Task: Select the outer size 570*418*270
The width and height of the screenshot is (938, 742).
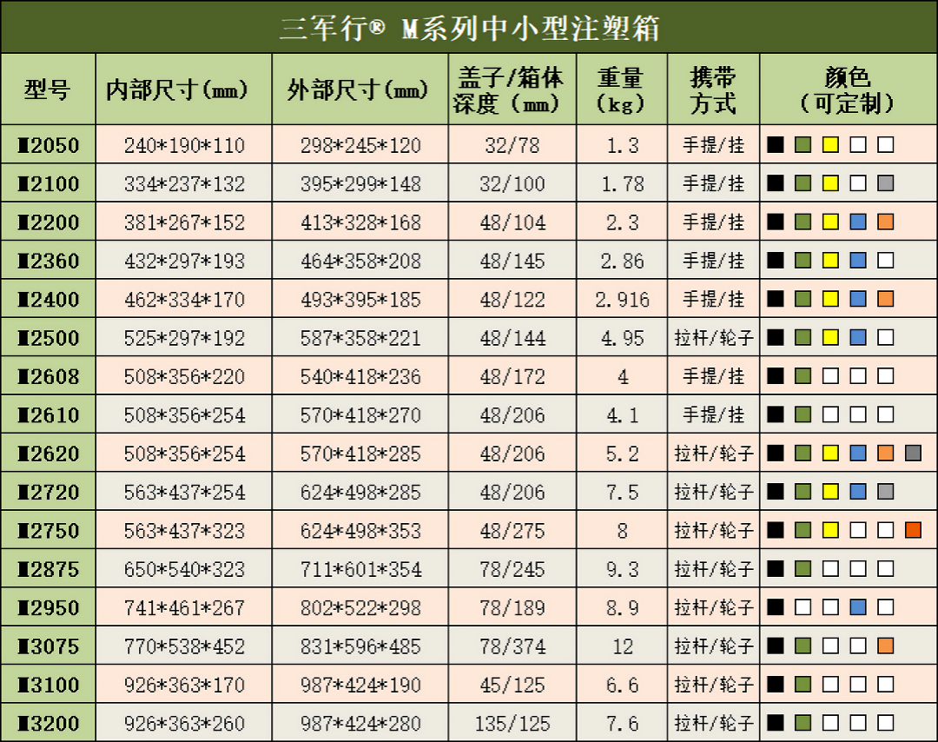Action: tap(360, 414)
